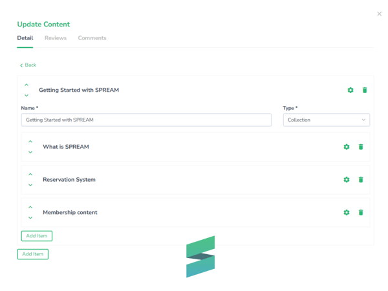Delete the Membership content item

[x=361, y=213]
